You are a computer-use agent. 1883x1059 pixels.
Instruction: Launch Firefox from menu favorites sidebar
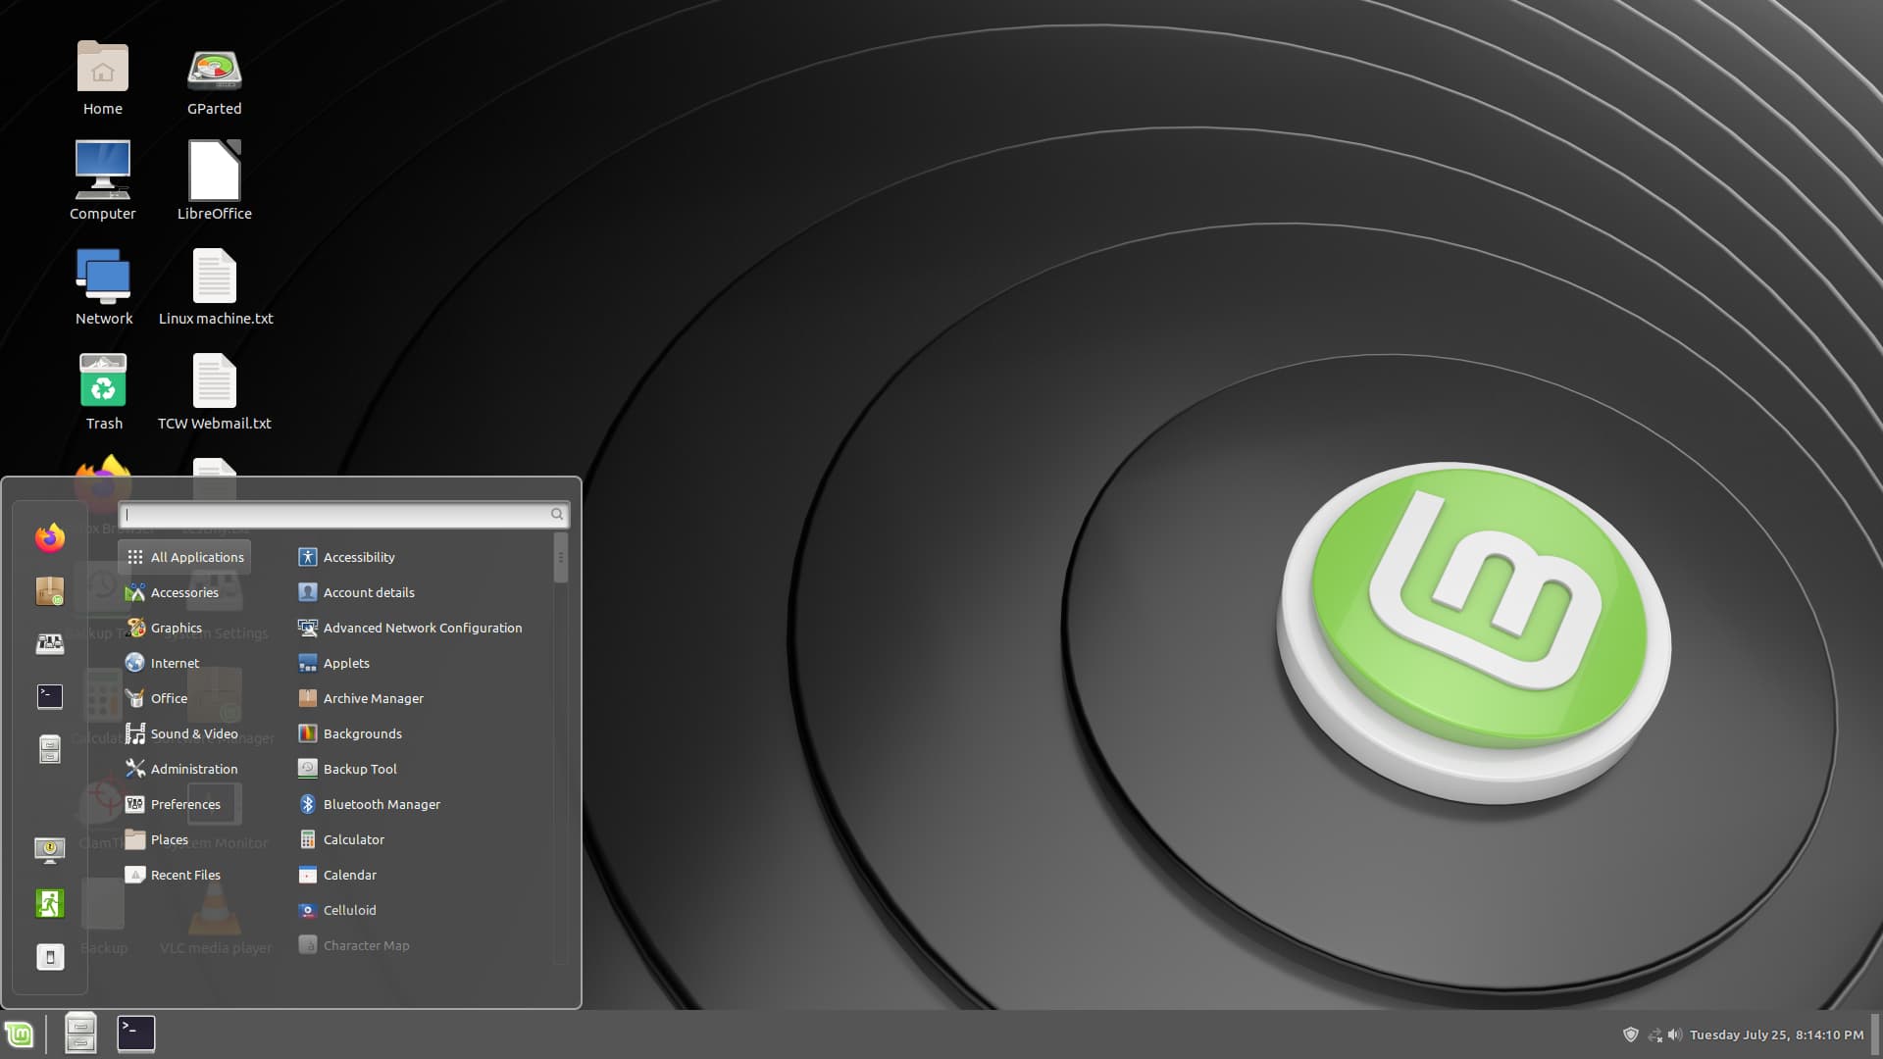50,537
